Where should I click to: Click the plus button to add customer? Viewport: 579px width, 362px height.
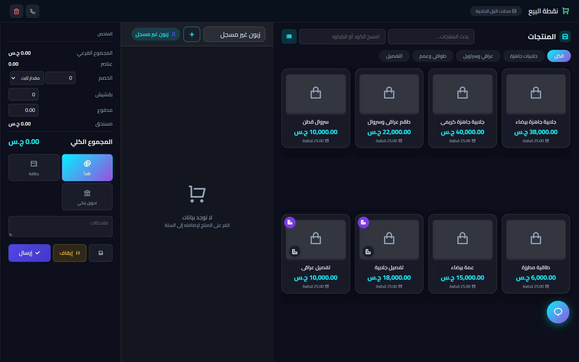(x=192, y=34)
